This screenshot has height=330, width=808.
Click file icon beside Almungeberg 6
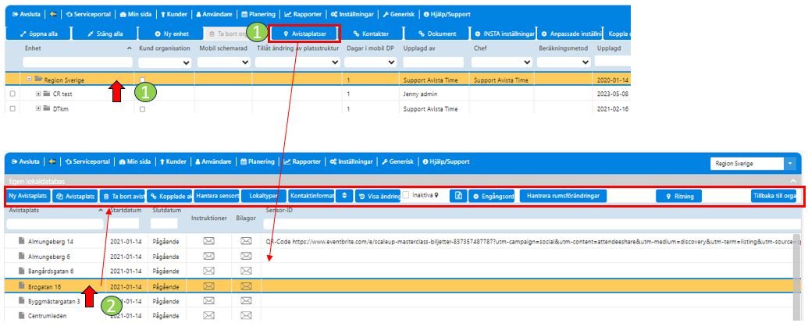pos(22,256)
